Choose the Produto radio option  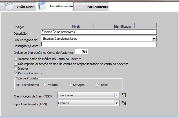44,85
